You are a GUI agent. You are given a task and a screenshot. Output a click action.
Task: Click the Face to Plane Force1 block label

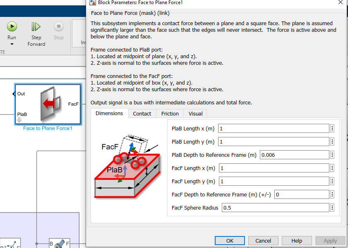click(48, 128)
